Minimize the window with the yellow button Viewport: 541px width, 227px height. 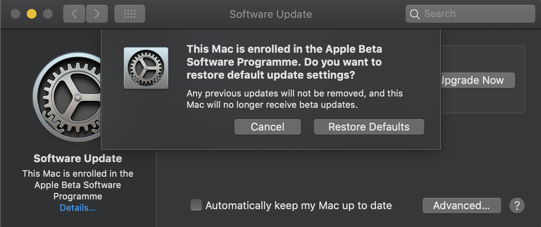pos(32,14)
